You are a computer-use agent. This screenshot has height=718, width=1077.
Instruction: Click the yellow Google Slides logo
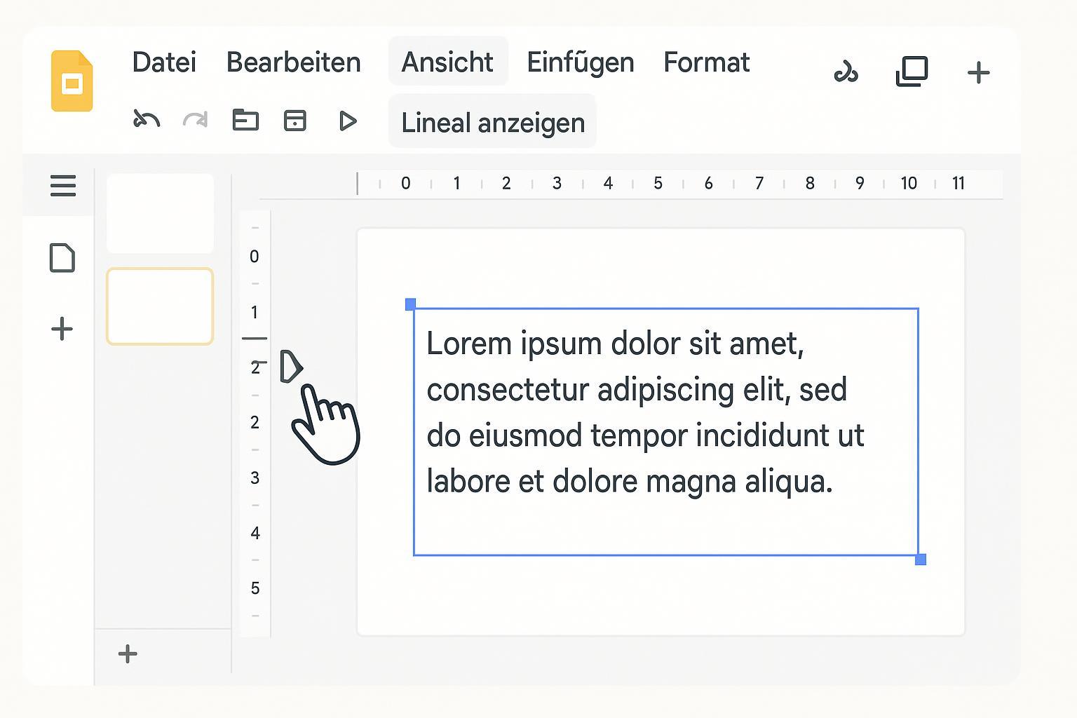[x=72, y=81]
